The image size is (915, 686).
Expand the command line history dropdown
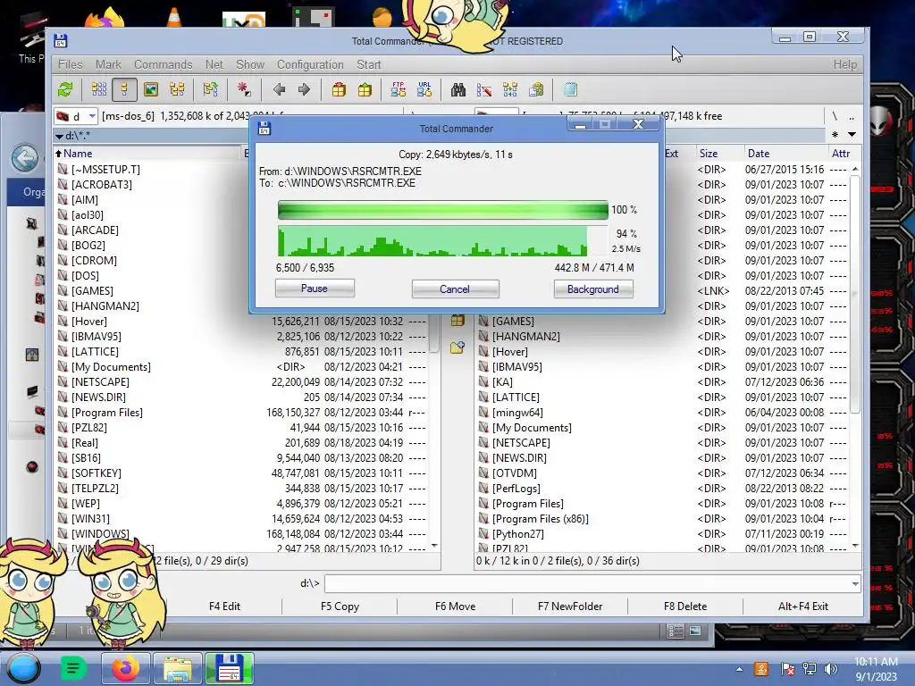(855, 583)
